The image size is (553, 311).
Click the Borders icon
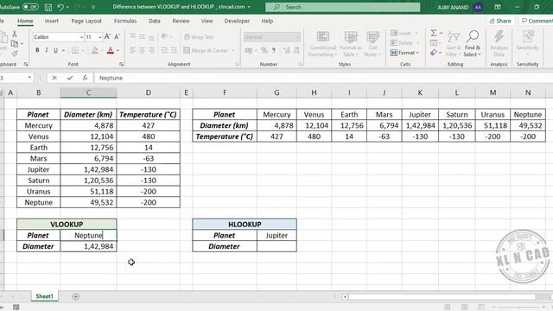click(75, 50)
